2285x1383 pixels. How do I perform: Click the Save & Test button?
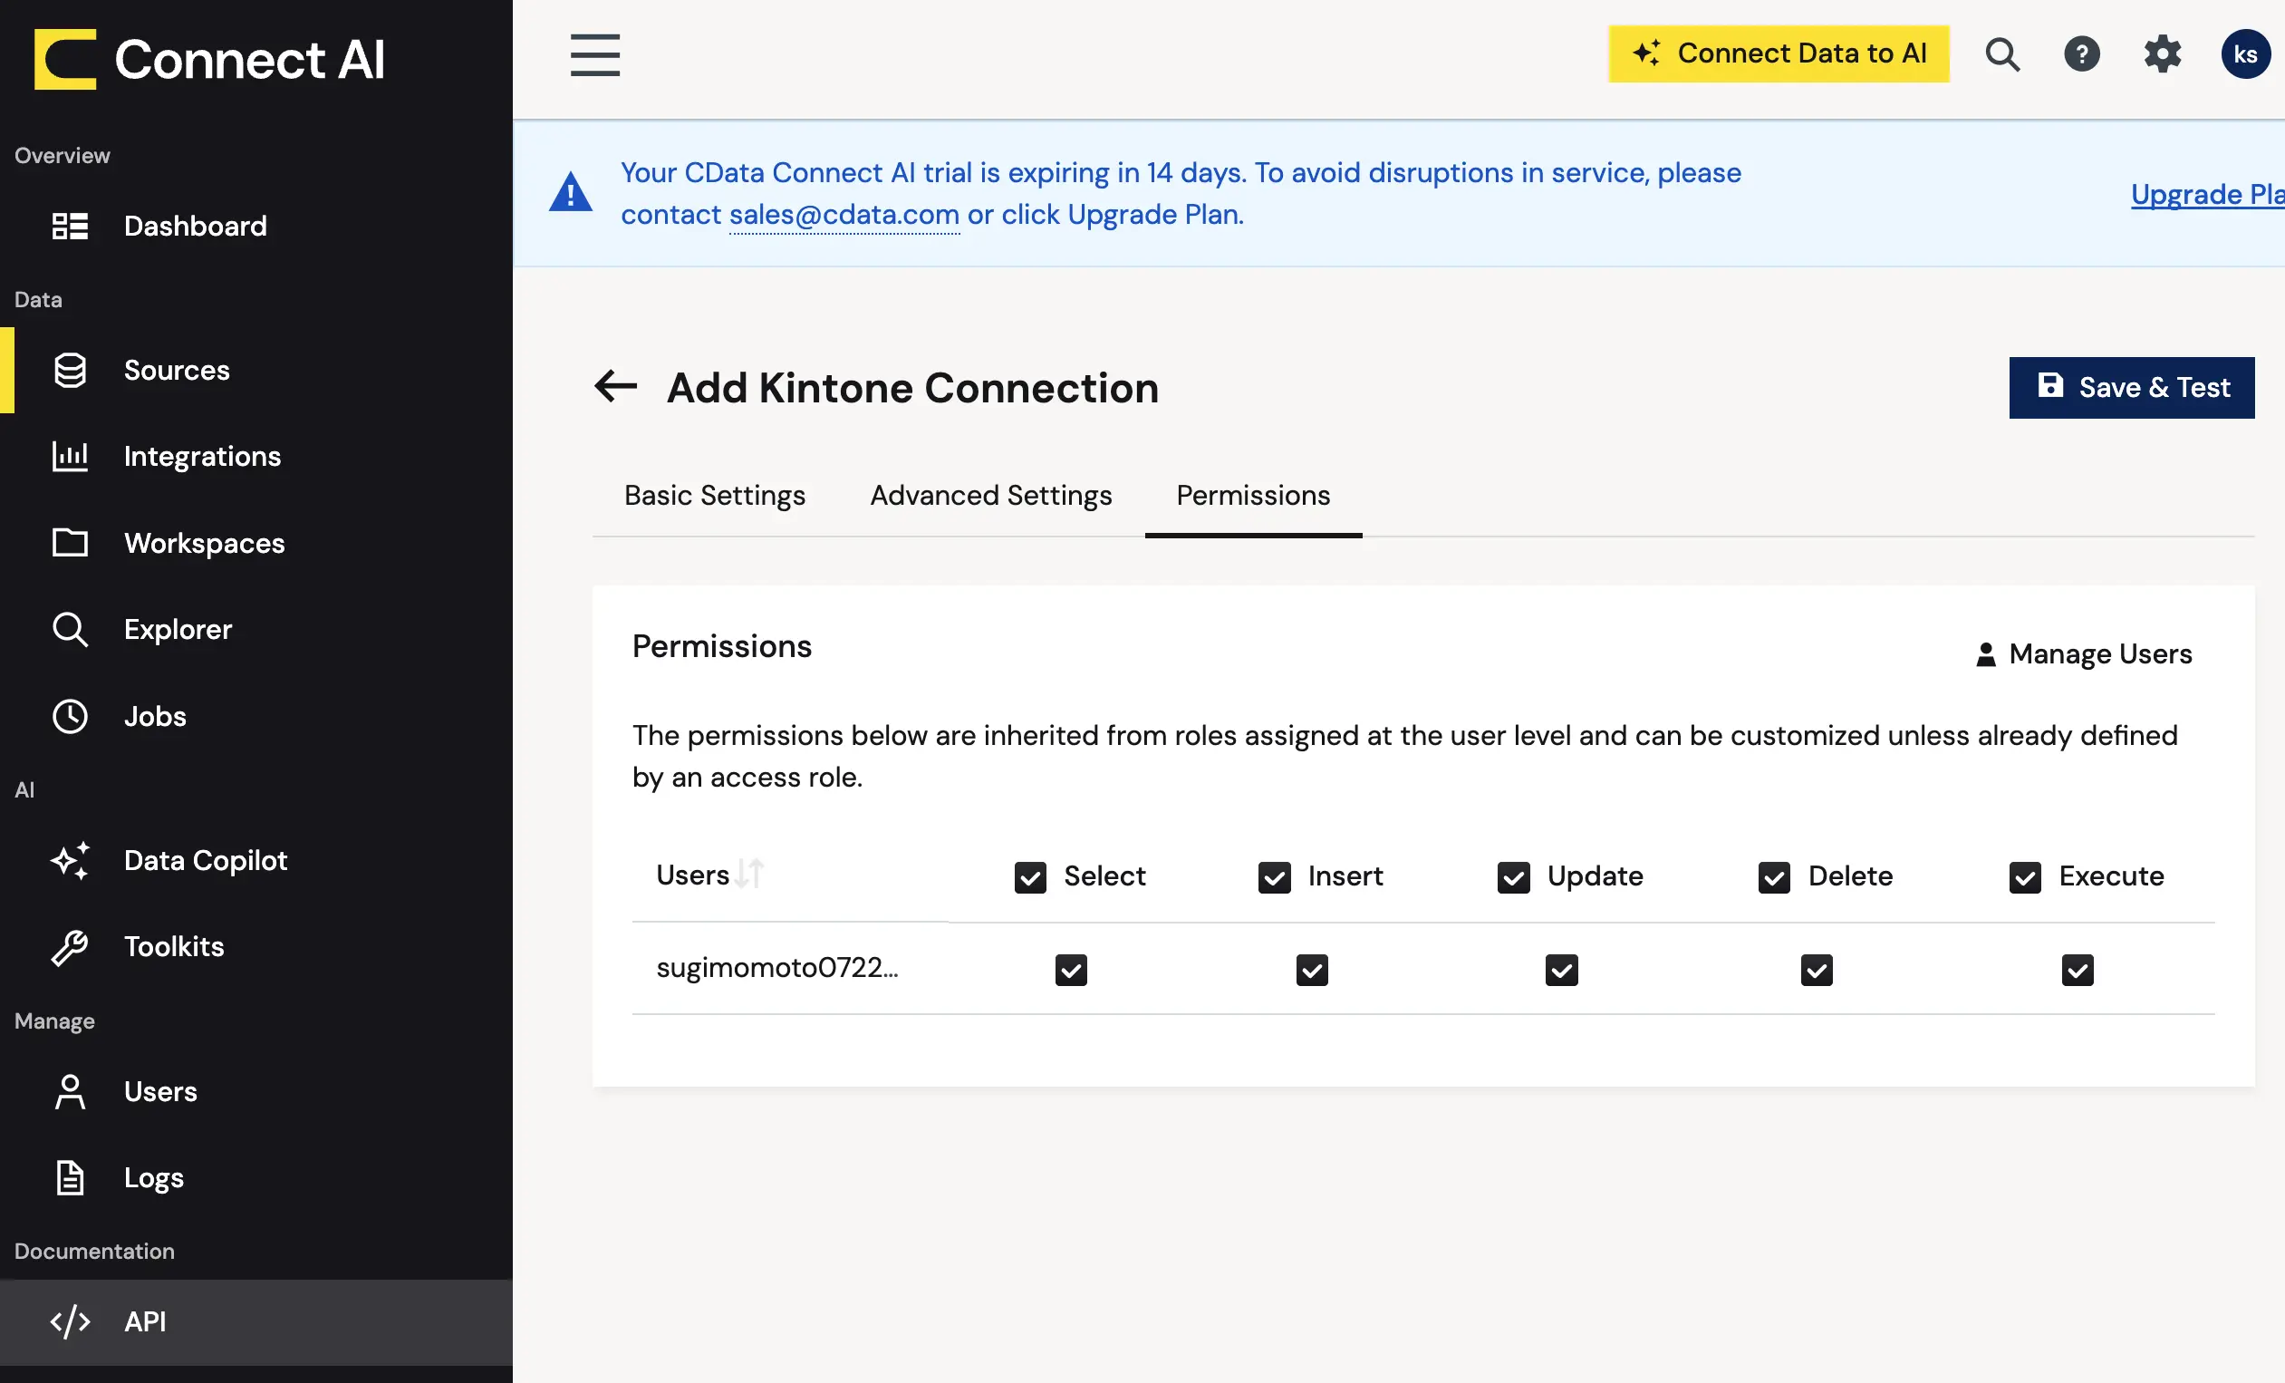click(x=2131, y=387)
